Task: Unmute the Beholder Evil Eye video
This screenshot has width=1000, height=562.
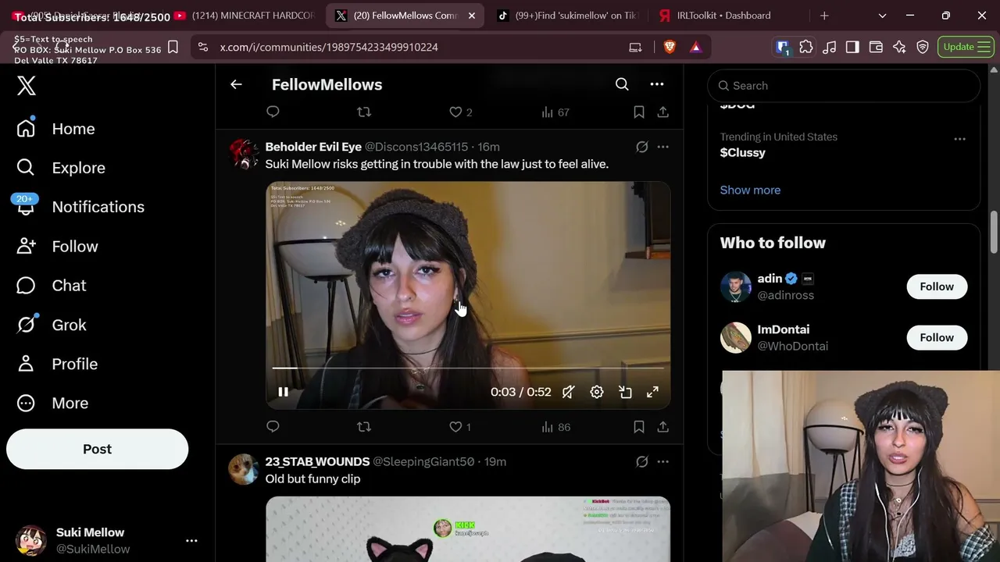Action: coord(569,392)
